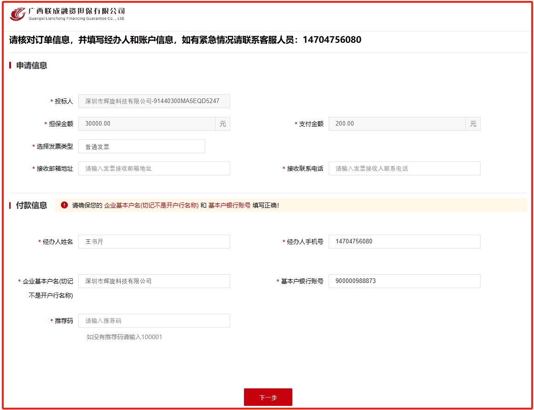Click the 企业基本户名 field with 深圳市辉旋科技有限公司
Image resolution: width=534 pixels, height=410 pixels.
[x=154, y=281]
